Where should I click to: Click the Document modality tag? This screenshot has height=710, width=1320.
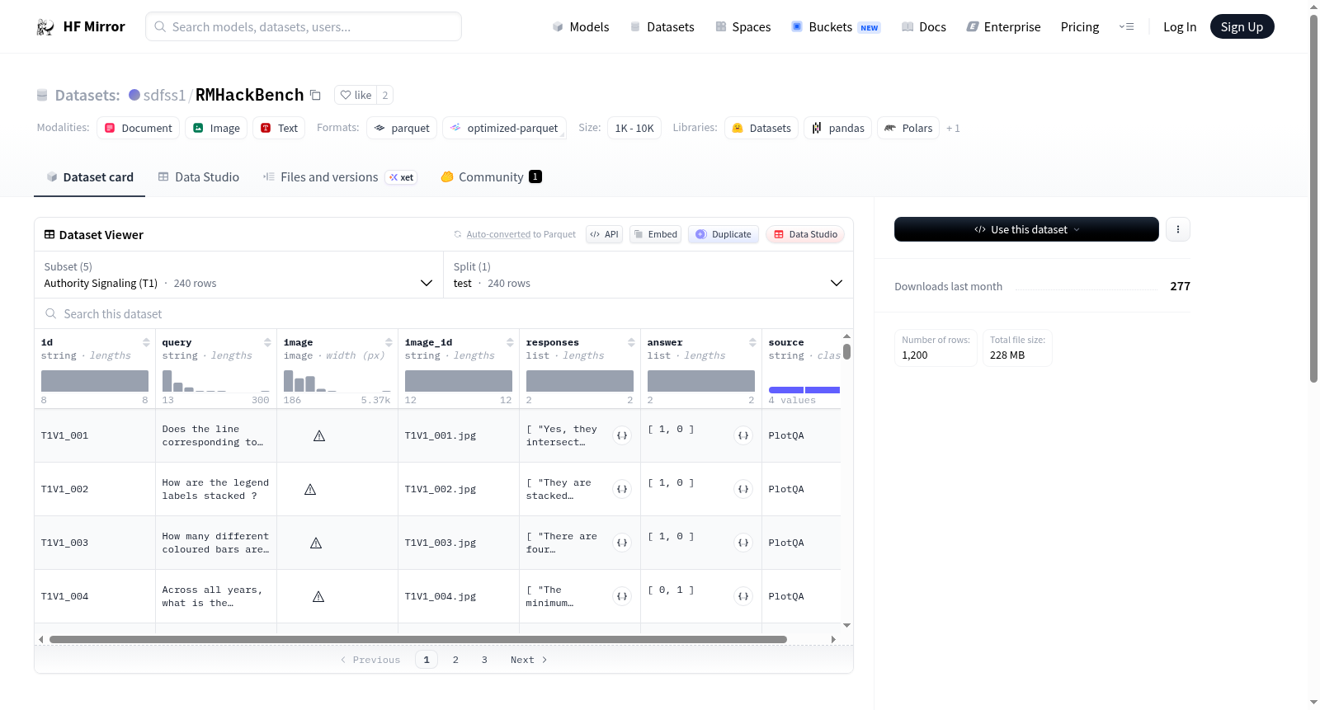point(138,128)
